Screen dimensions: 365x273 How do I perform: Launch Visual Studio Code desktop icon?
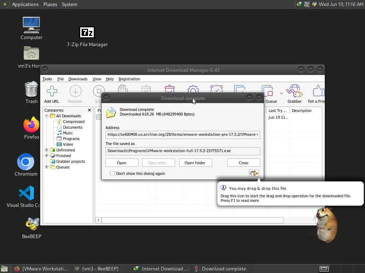click(x=26, y=193)
